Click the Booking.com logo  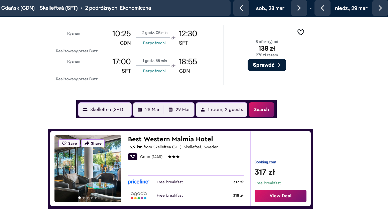pyautogui.click(x=265, y=162)
